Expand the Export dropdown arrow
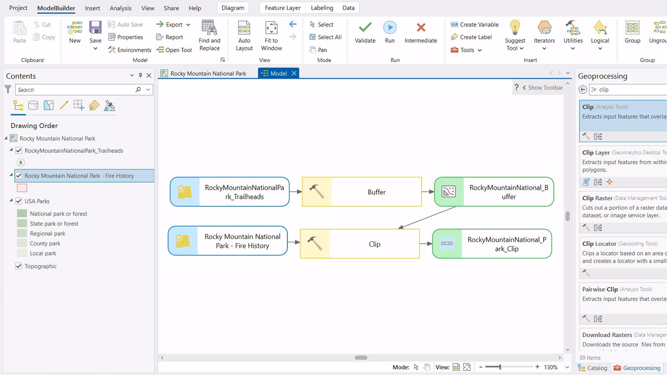Image resolution: width=667 pixels, height=375 pixels. [188, 25]
